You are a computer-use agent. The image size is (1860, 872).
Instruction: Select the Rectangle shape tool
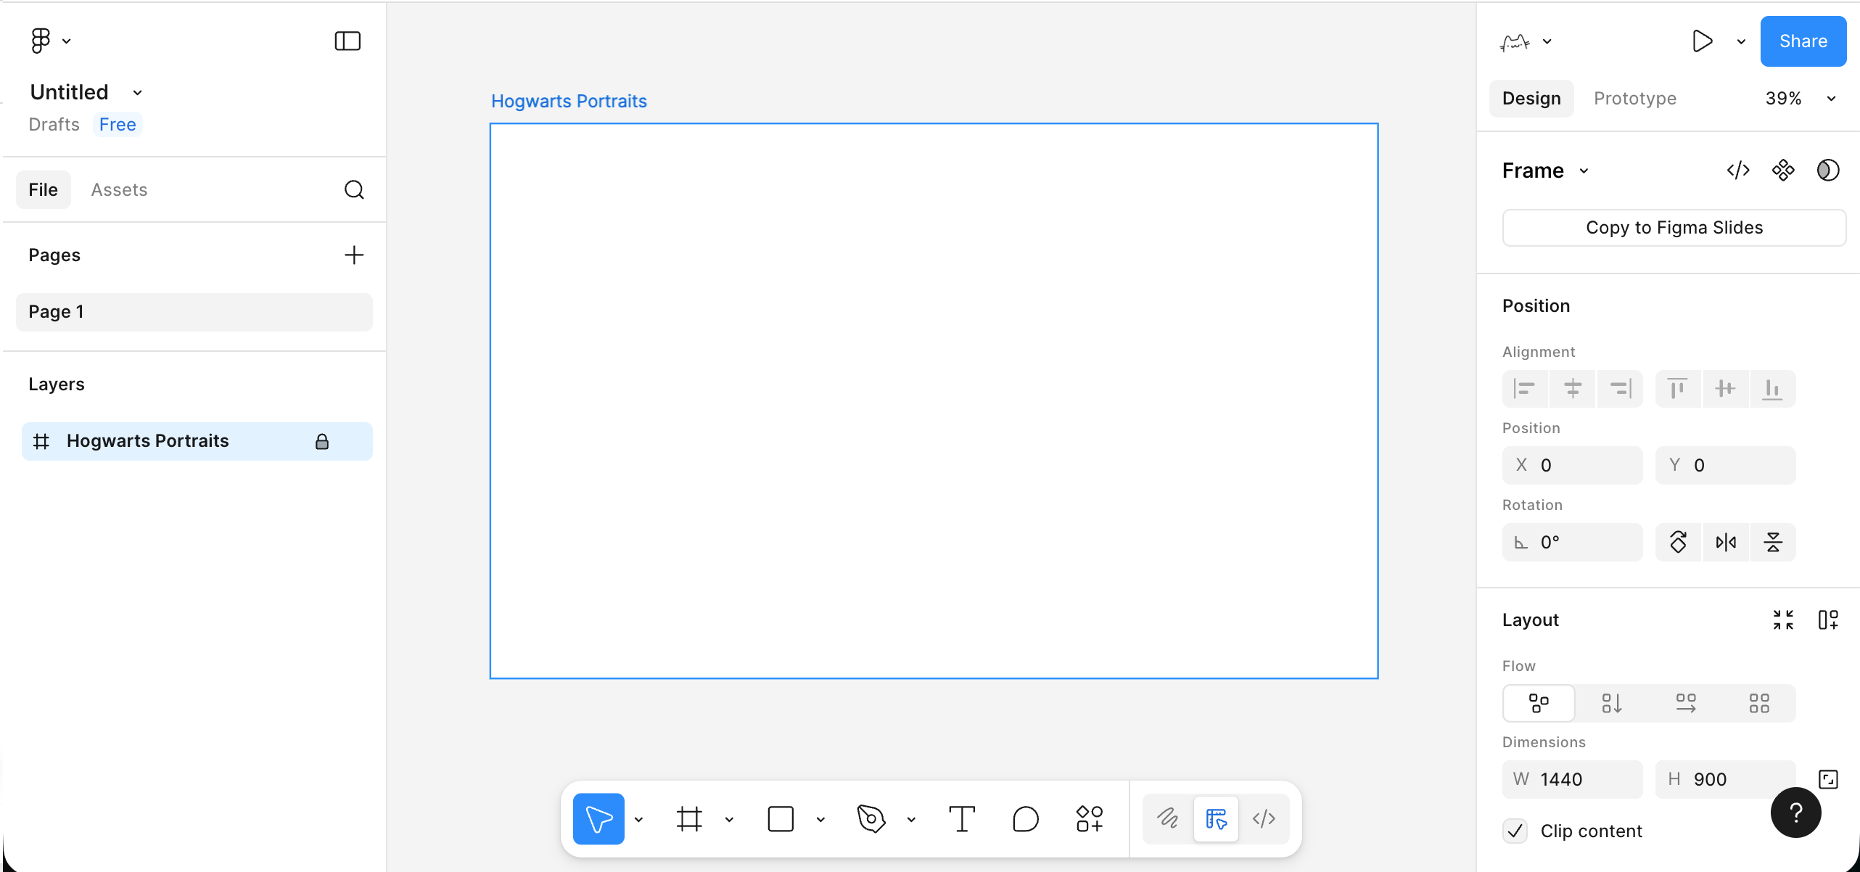pos(781,819)
